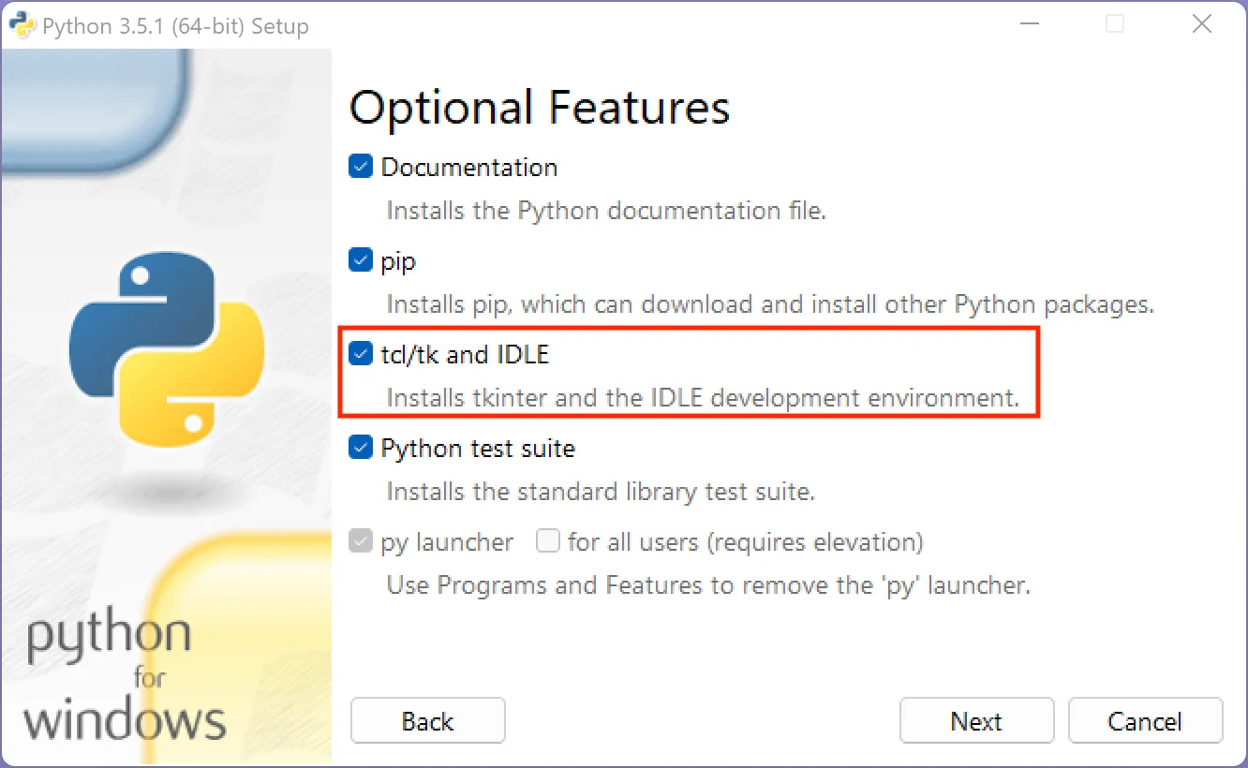Disable the pip installation option
The width and height of the screenshot is (1248, 768).
[360, 259]
